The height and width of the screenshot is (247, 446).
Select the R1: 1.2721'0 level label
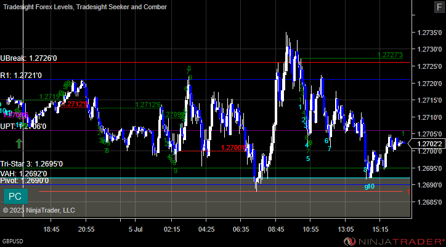21,76
